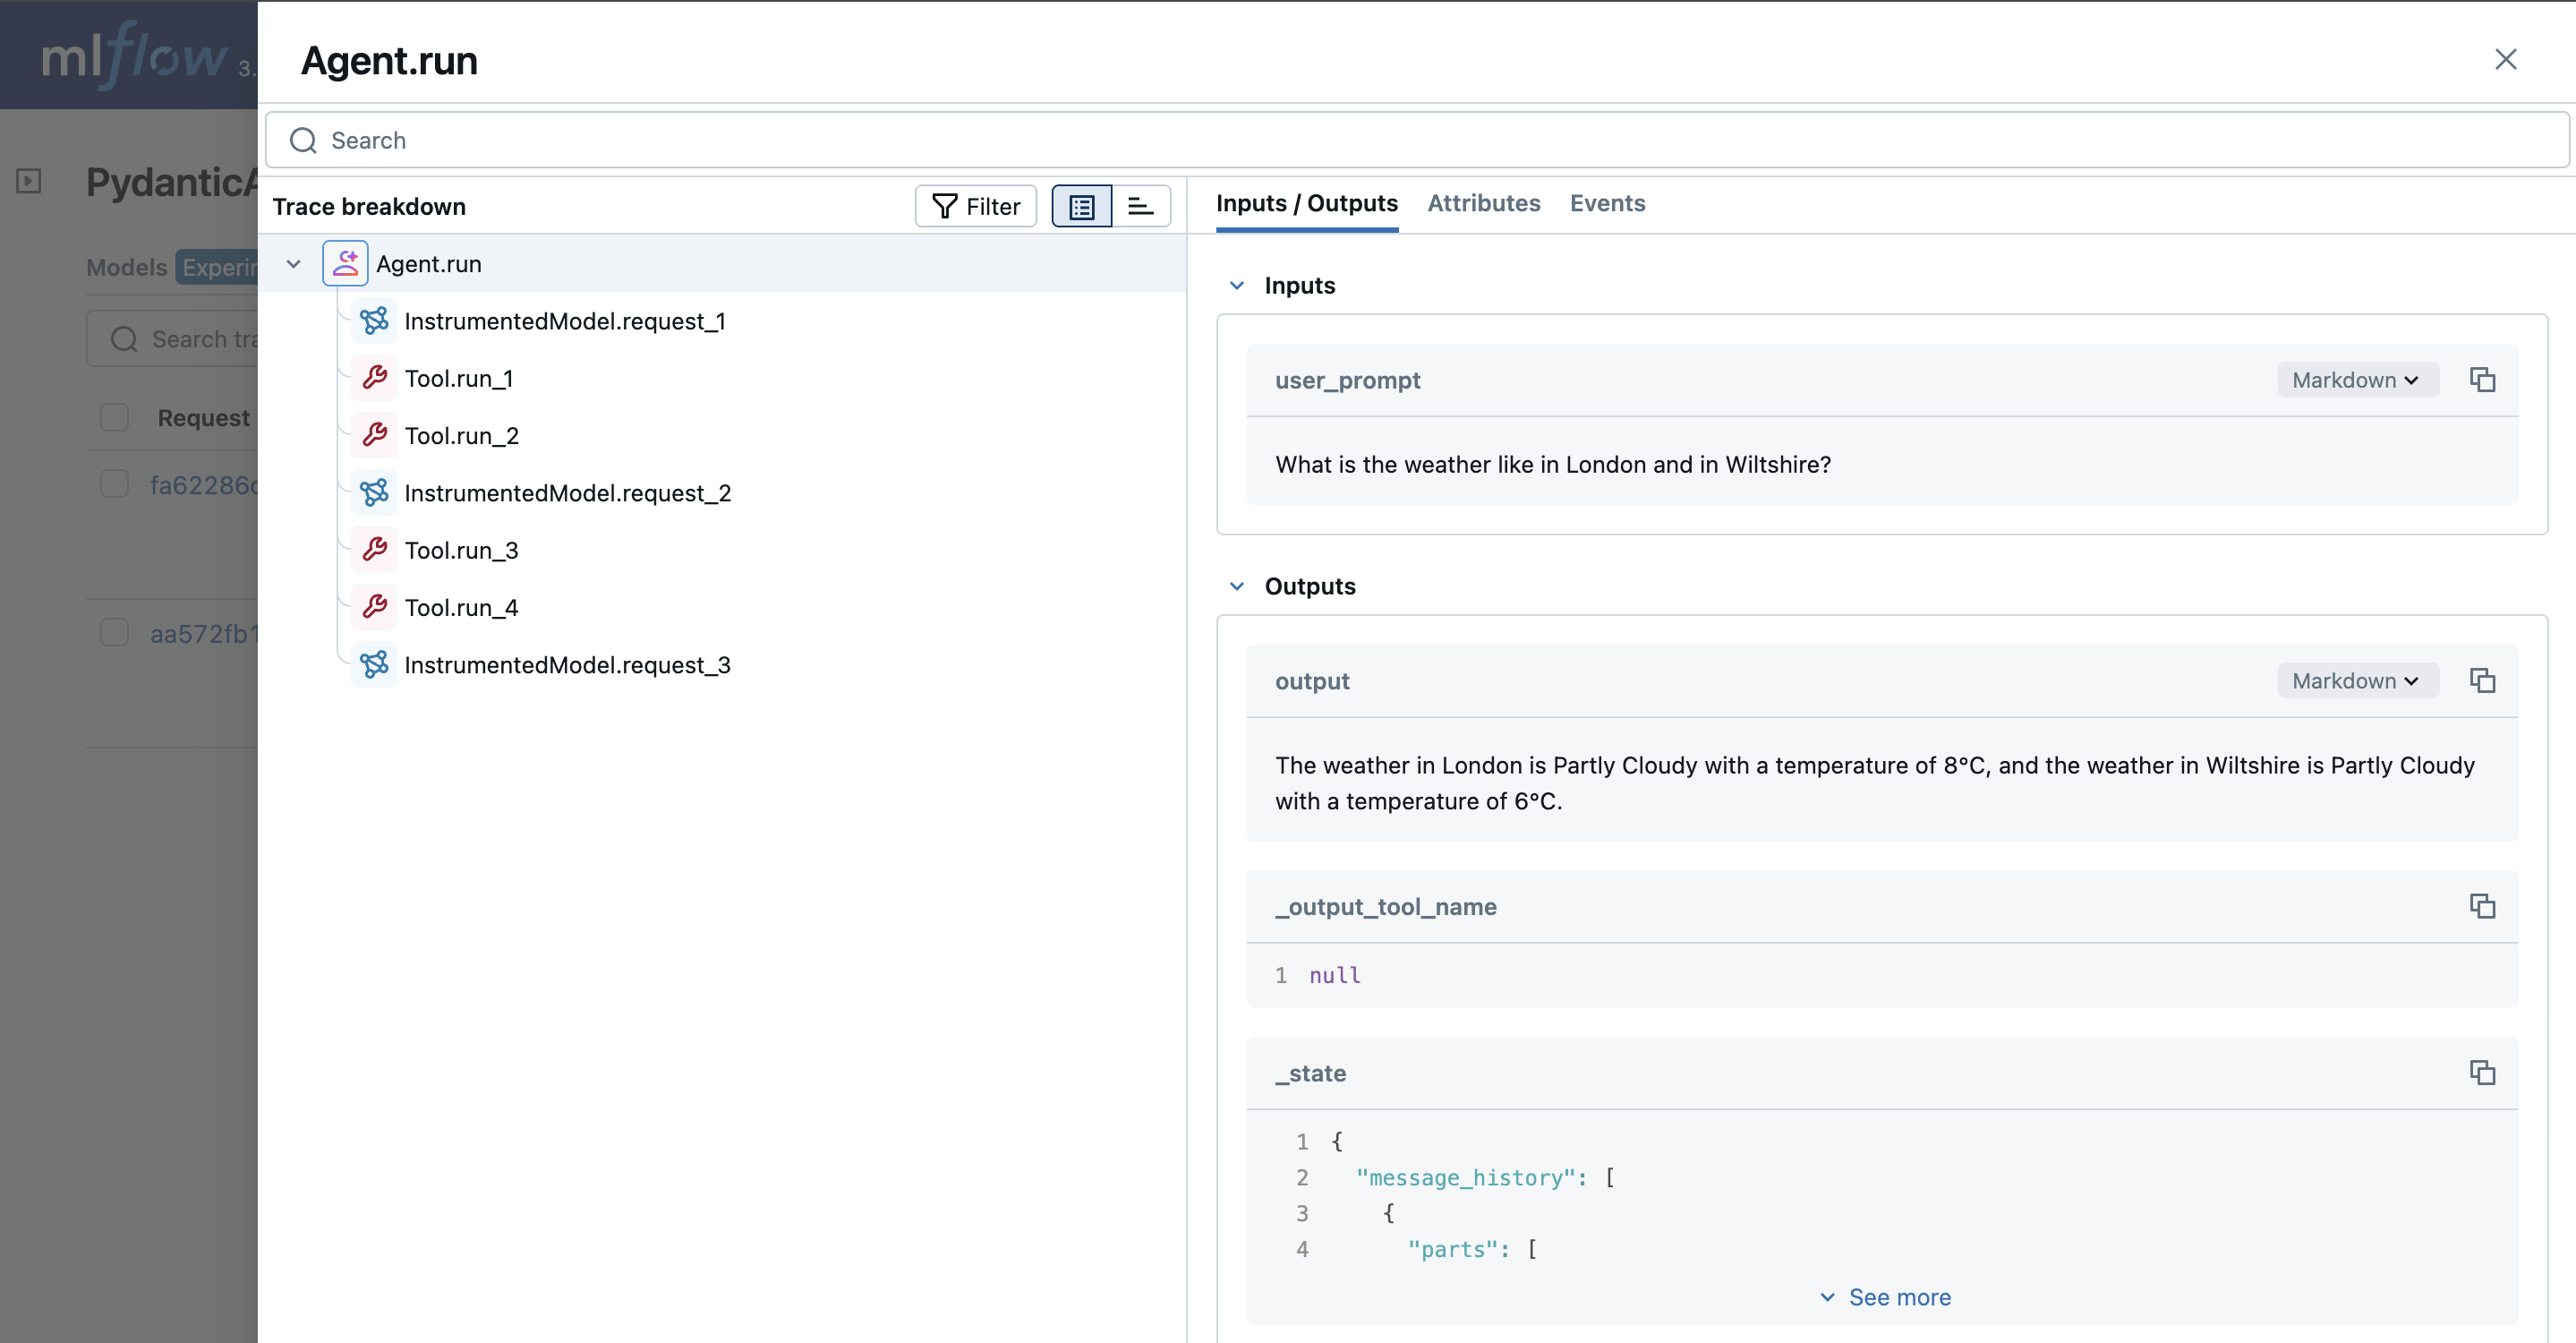Switch to the span list view

(1081, 206)
